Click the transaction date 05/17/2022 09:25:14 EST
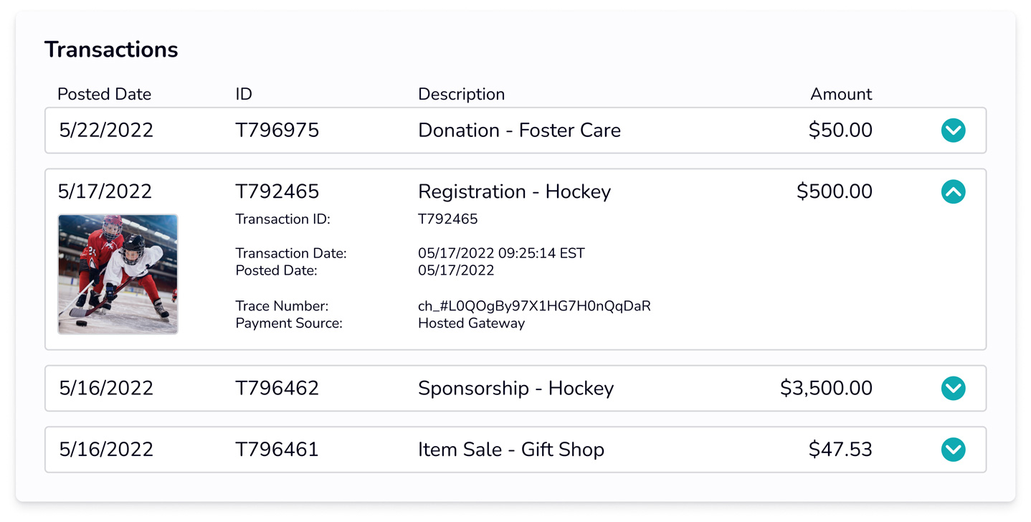1031x522 pixels. (501, 253)
